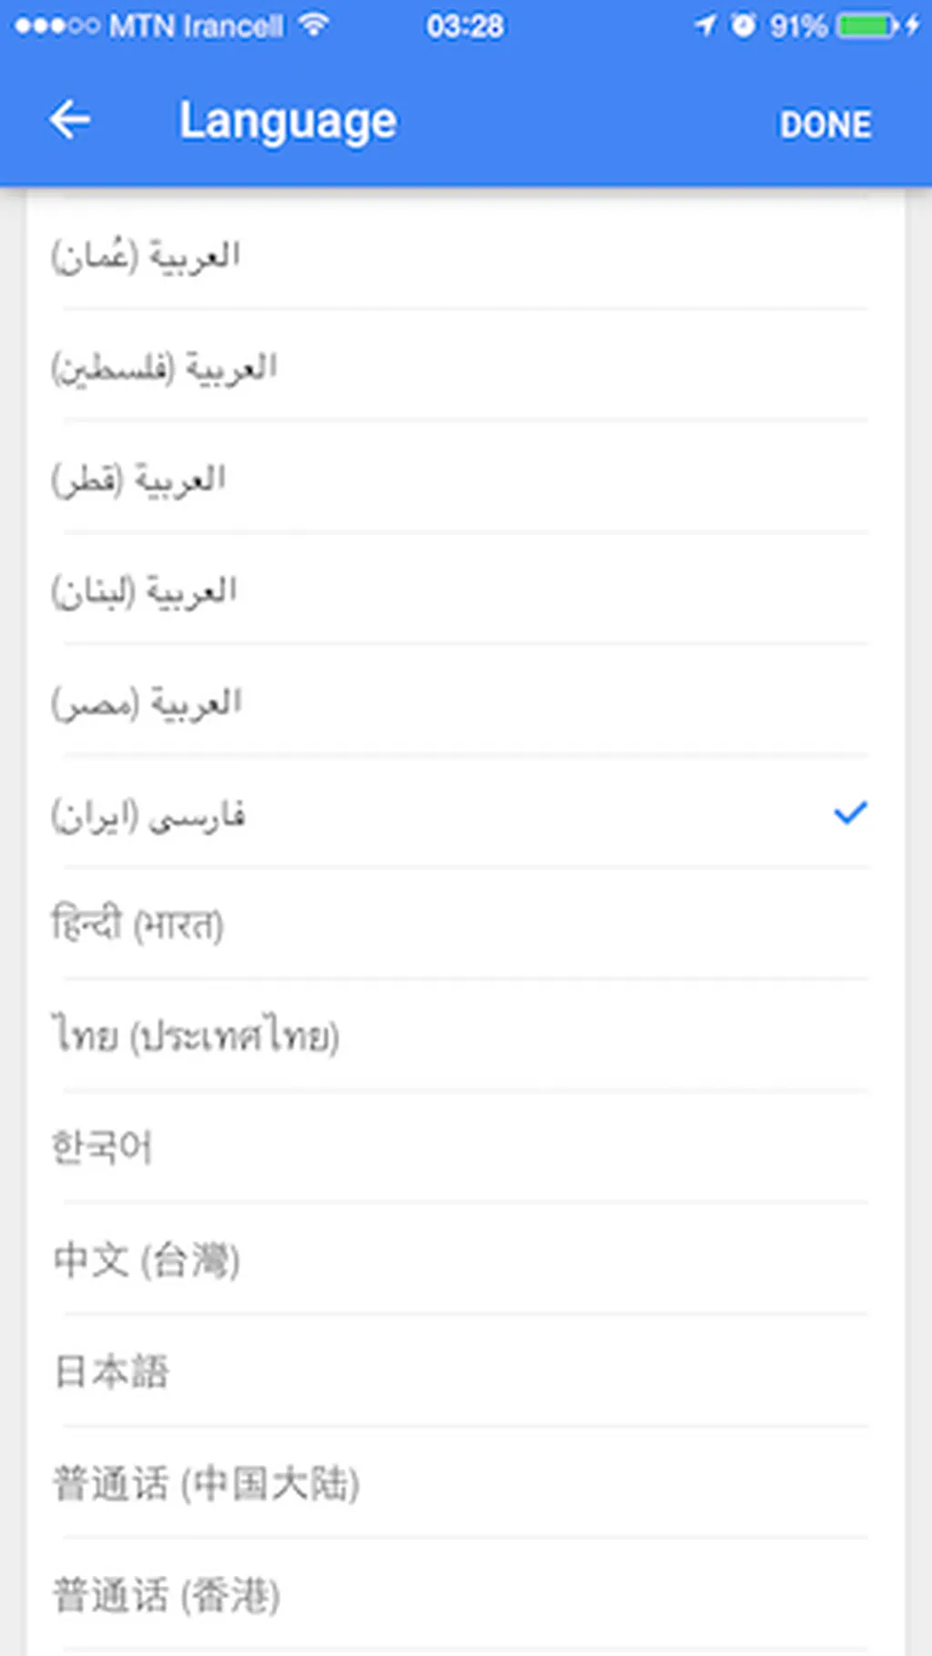
Task: Select the Korean 한국어 language
Action: [x=466, y=1148]
